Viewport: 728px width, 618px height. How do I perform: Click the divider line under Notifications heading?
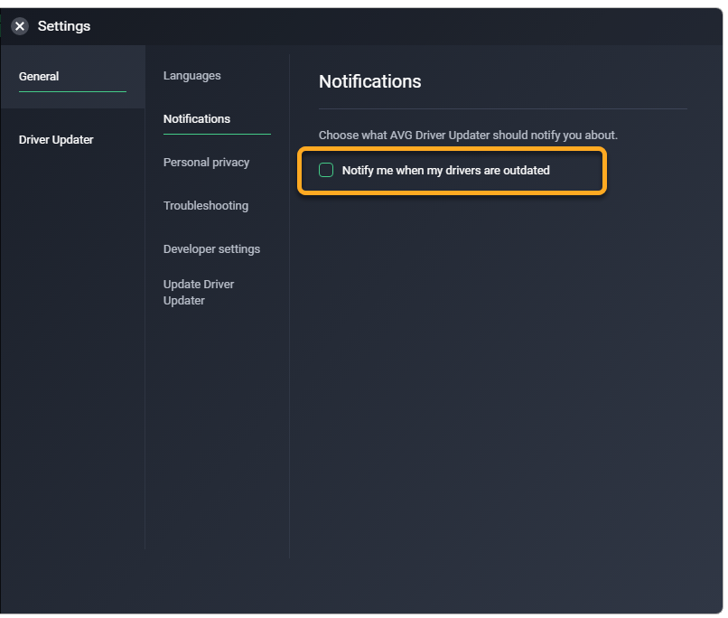tap(503, 109)
